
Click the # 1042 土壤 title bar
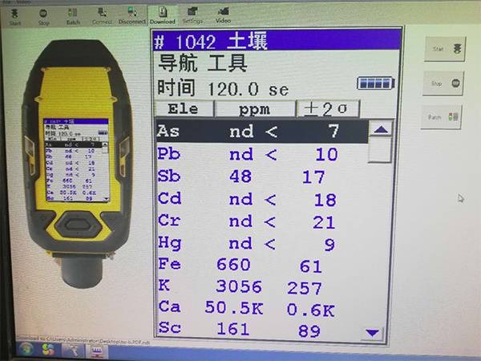pos(277,40)
